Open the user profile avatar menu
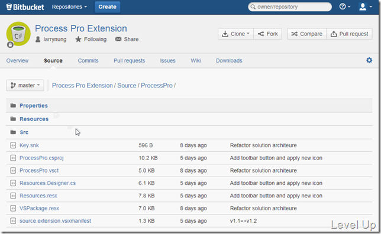Viewport: 381px width, 234px height. coord(365,6)
